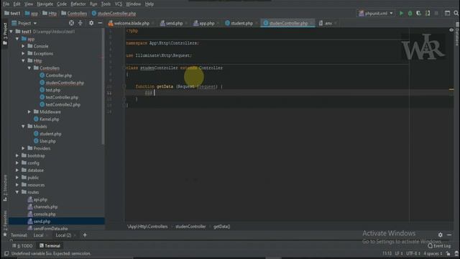Viewport: 460px width, 259px height.
Task: Open the TODO tool window
Action: tap(22, 246)
